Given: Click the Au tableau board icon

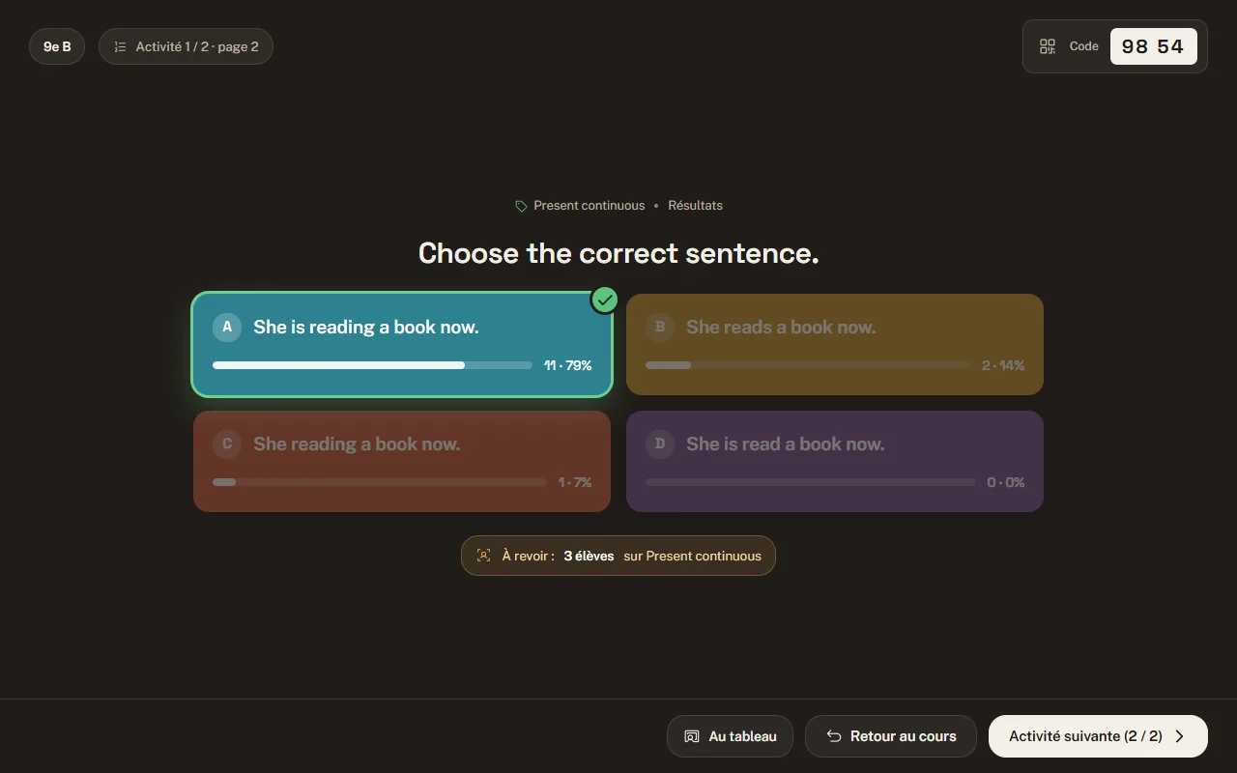Looking at the screenshot, I should point(692,736).
